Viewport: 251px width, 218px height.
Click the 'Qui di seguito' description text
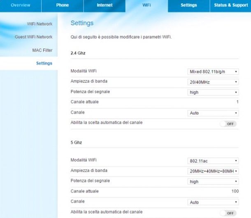(x=121, y=37)
